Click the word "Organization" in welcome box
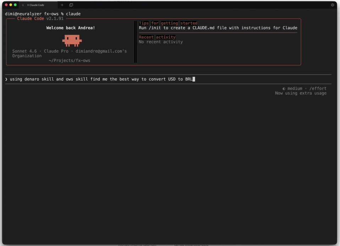 27,56
